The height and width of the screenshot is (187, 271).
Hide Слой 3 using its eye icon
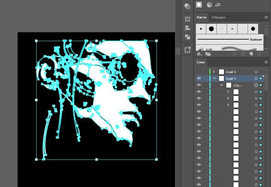click(x=199, y=78)
